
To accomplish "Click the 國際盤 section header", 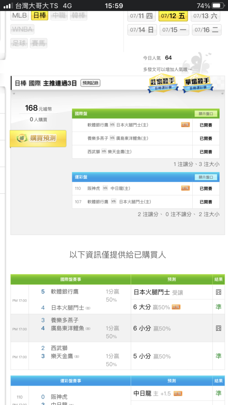I will coord(146,114).
